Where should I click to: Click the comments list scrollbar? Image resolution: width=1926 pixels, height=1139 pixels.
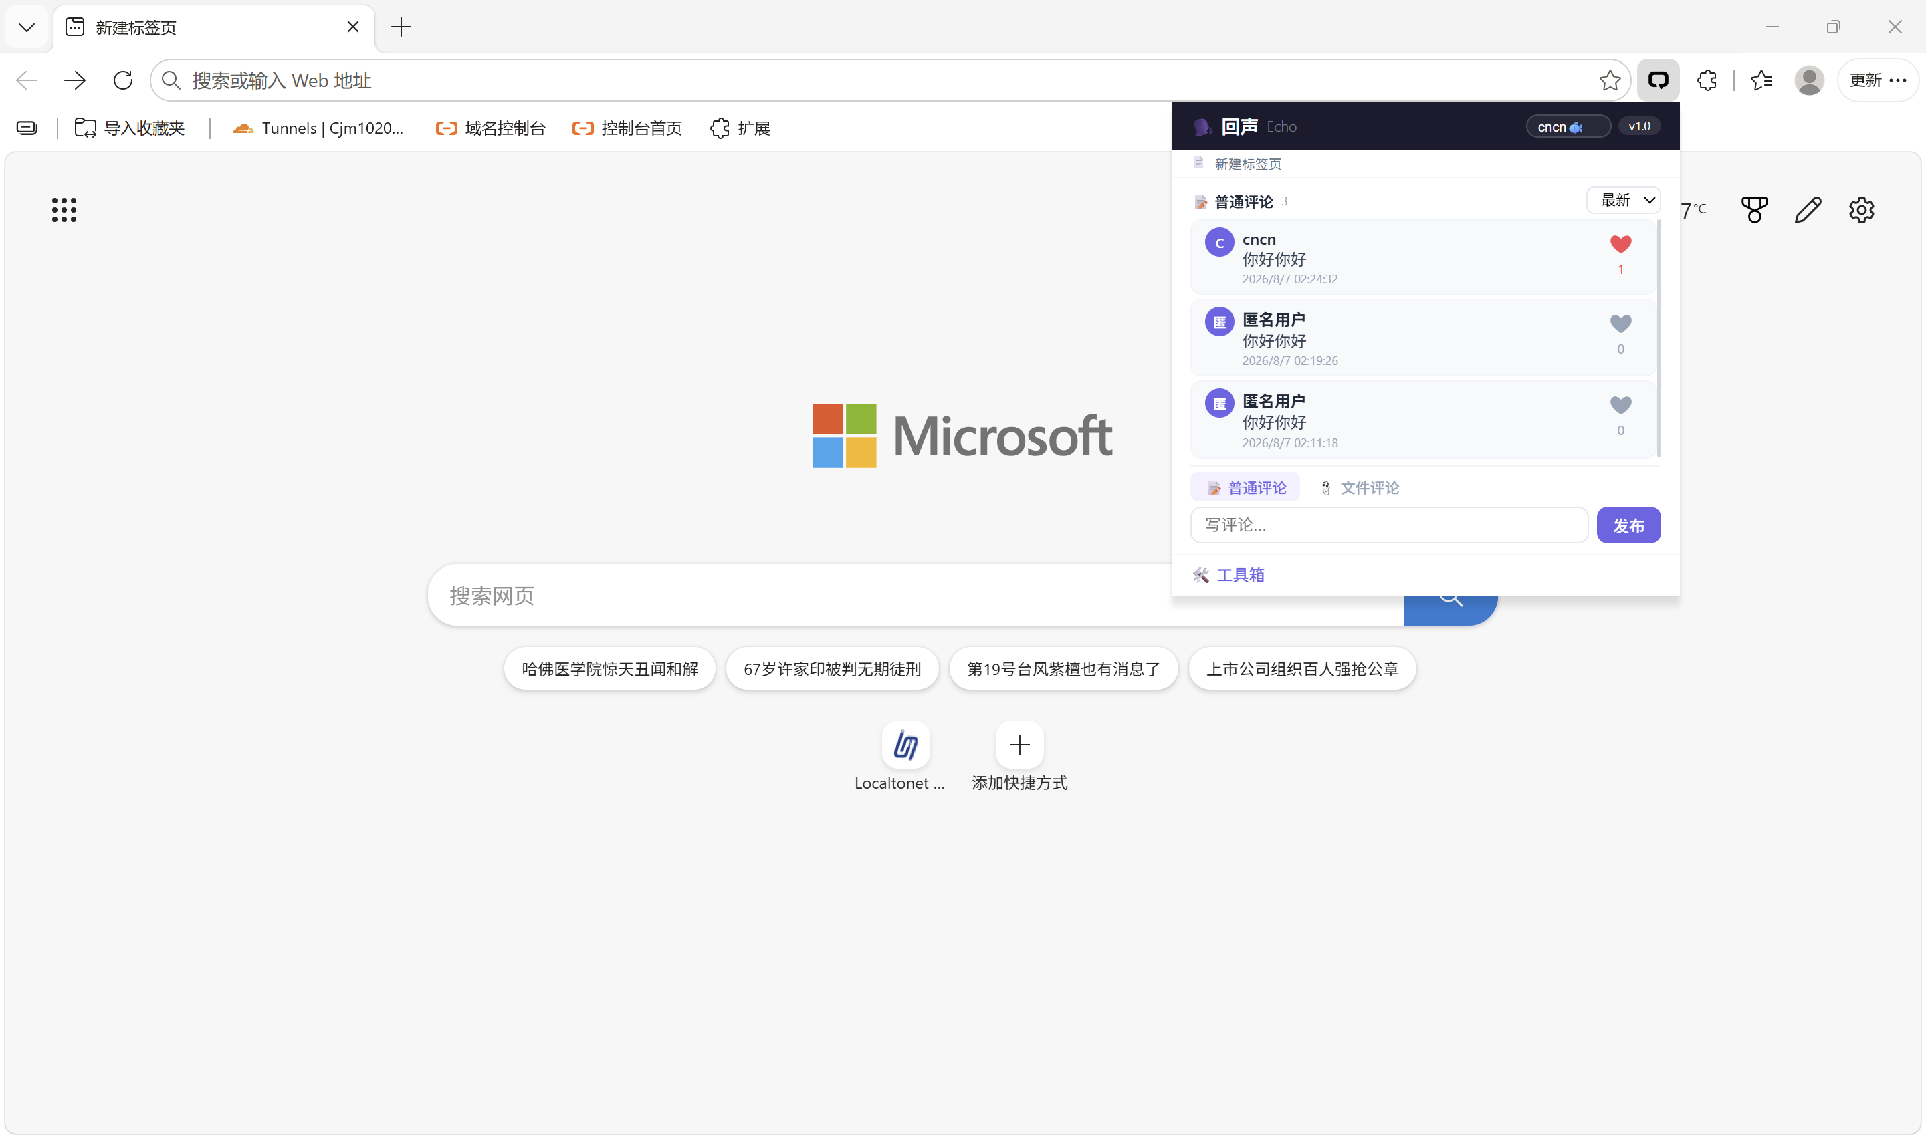[x=1659, y=338]
